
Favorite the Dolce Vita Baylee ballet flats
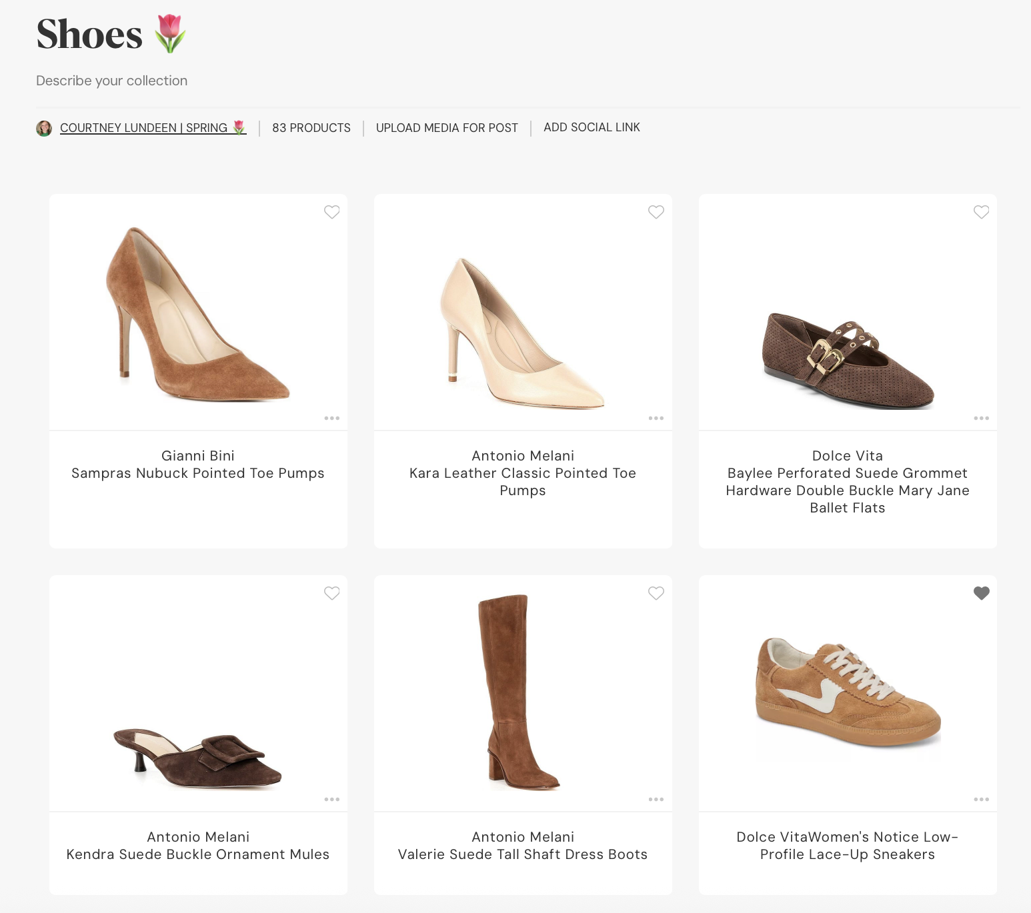(981, 212)
